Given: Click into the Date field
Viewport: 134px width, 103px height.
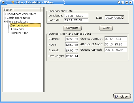Looking at the screenshot, I should click(113, 18).
